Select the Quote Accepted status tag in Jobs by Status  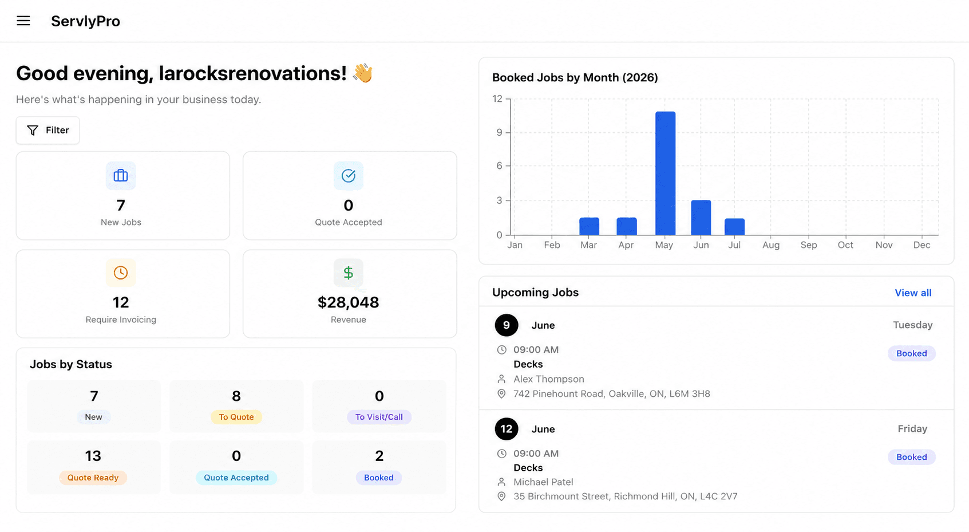coord(236,478)
